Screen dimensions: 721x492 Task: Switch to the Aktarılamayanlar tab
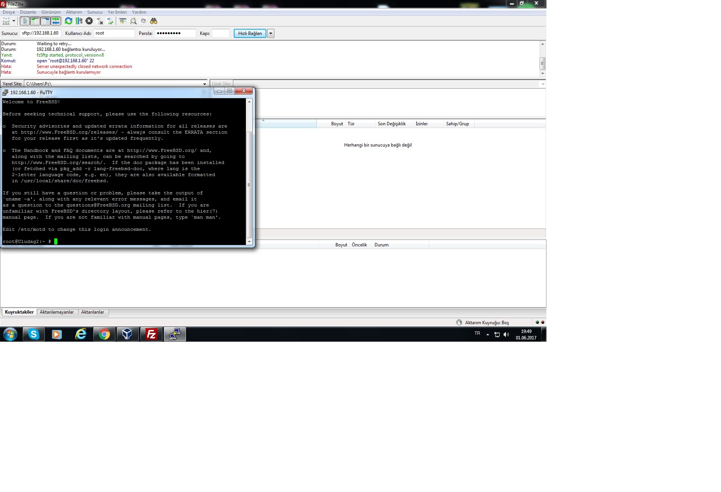point(57,312)
